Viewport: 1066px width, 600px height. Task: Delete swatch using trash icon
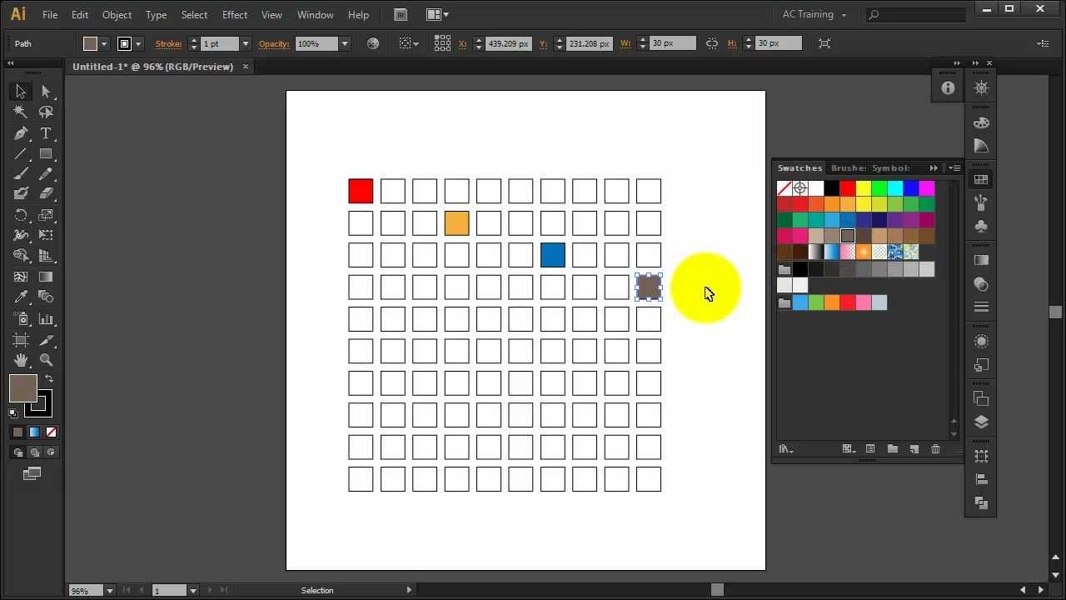(x=935, y=449)
